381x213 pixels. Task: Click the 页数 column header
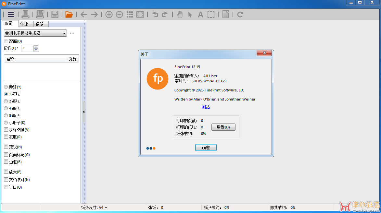(x=72, y=59)
